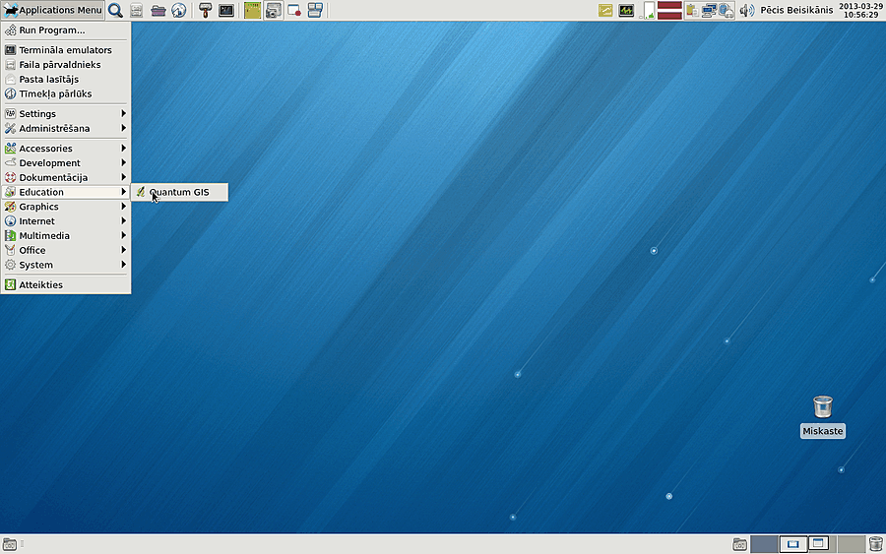Open Faila pārvaldnieks menu entry
Image resolution: width=886 pixels, height=554 pixels.
click(66, 64)
